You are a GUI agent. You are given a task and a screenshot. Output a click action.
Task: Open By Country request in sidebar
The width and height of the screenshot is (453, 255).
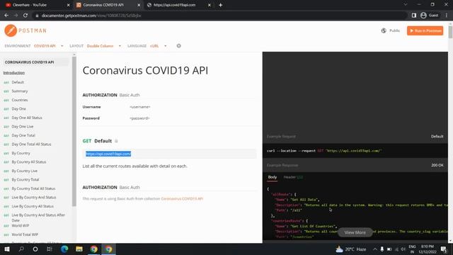pos(21,153)
